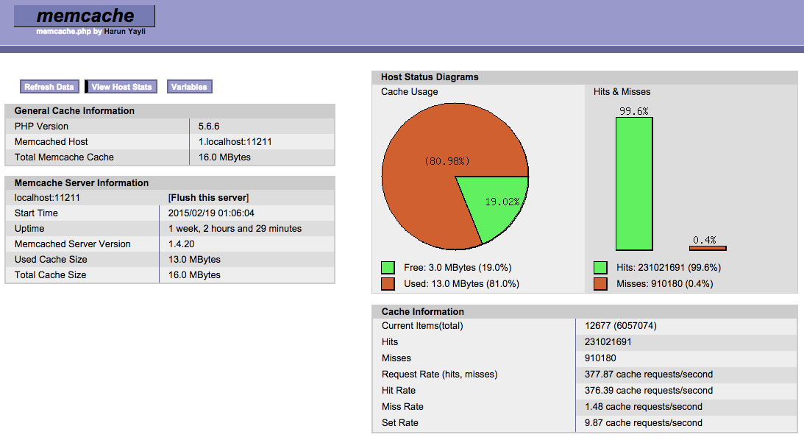Click Request Rate 377.87 cache requests/second
This screenshot has height=440, width=804.
click(x=649, y=375)
